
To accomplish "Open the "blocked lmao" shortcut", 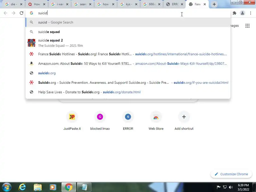I will pyautogui.click(x=100, y=121).
